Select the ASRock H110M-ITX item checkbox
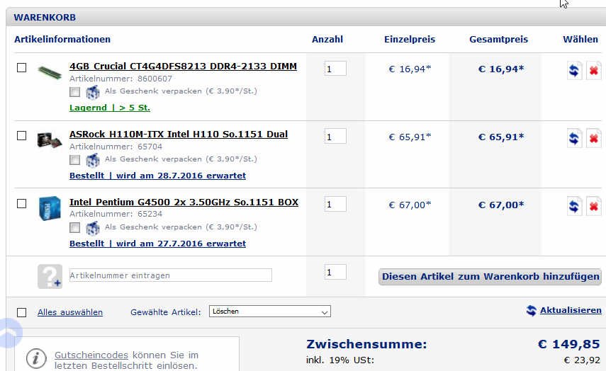The width and height of the screenshot is (606, 371). [x=22, y=135]
